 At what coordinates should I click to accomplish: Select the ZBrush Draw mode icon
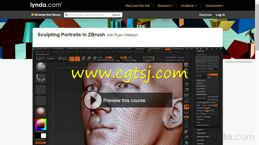pyautogui.click(x=77, y=59)
